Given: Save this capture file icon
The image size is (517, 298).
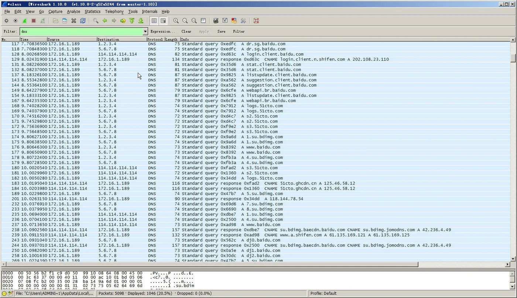Looking at the screenshot, I should pyautogui.click(x=65, y=21).
